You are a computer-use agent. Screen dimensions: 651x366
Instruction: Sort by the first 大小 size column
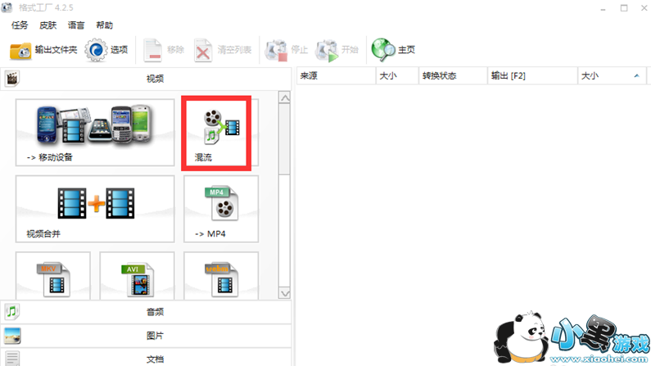(x=397, y=75)
